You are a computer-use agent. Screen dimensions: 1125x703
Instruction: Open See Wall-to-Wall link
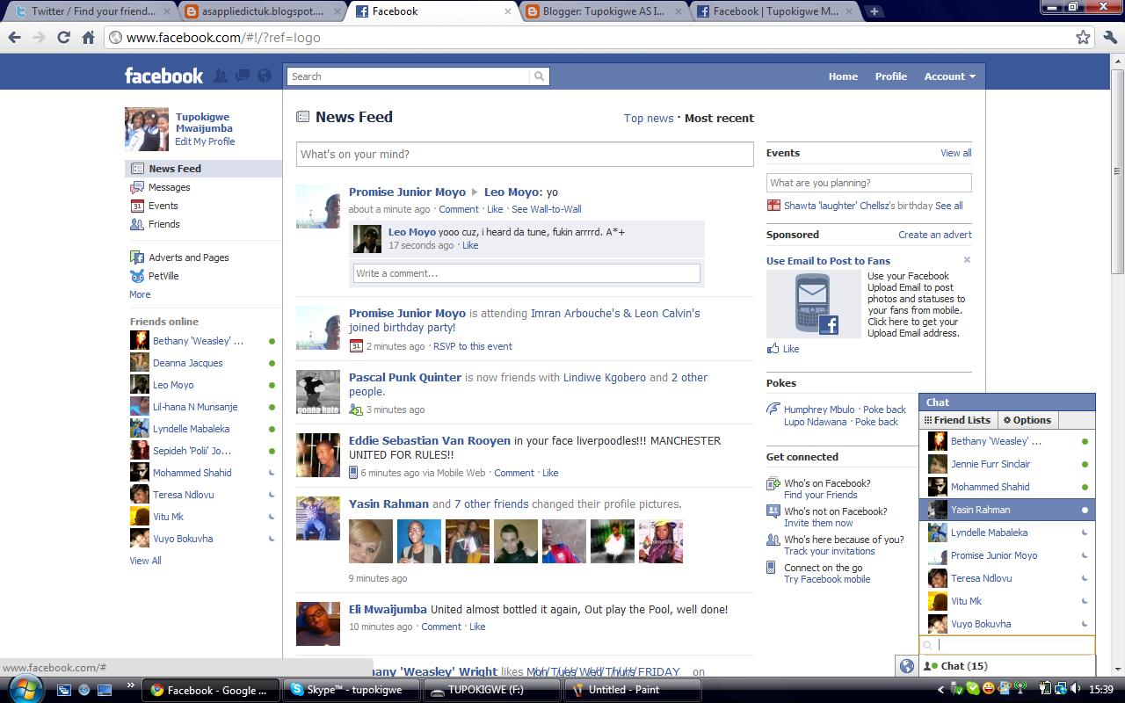(x=547, y=209)
